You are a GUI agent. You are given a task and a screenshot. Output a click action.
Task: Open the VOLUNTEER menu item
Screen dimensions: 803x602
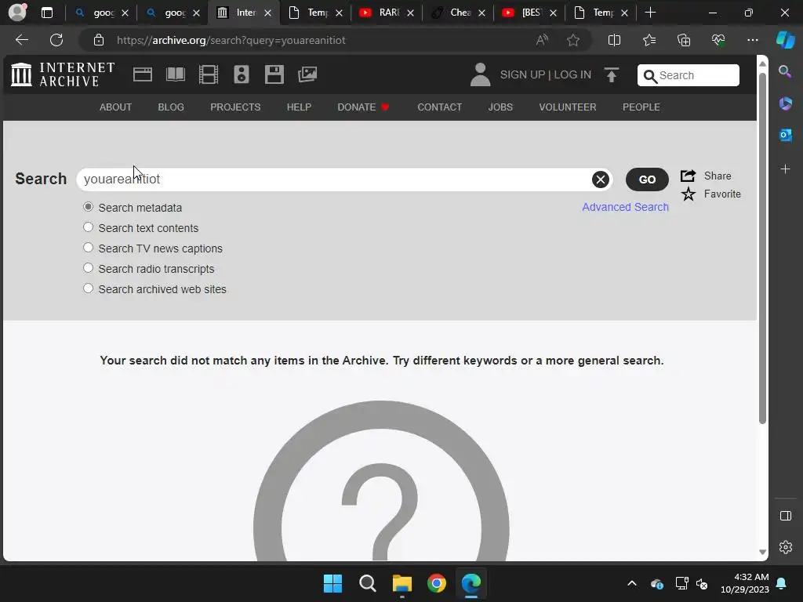(x=568, y=107)
